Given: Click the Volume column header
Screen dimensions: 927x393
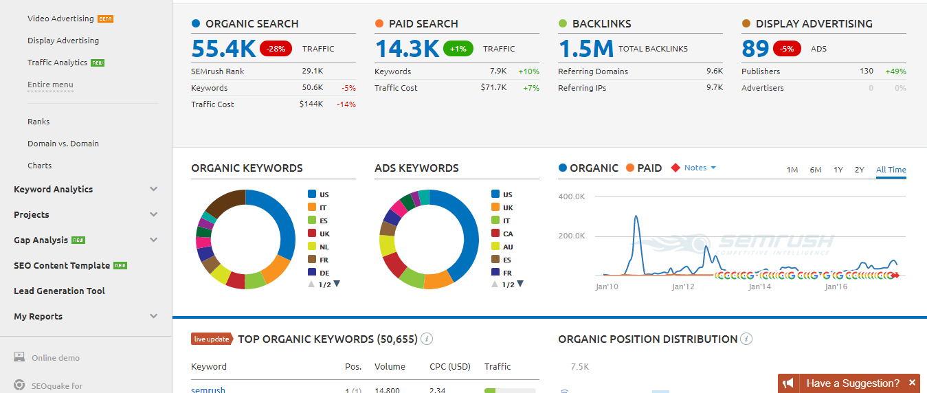Looking at the screenshot, I should [x=390, y=366].
